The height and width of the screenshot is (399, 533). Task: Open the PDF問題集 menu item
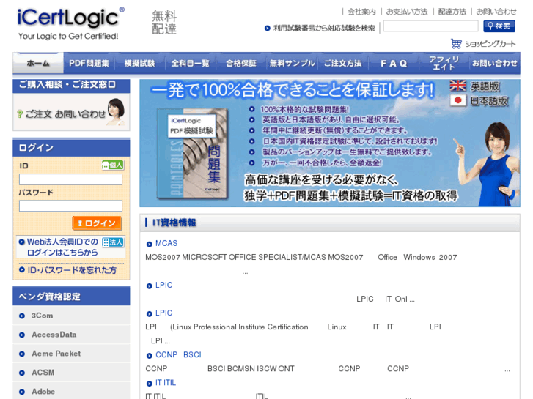[89, 63]
